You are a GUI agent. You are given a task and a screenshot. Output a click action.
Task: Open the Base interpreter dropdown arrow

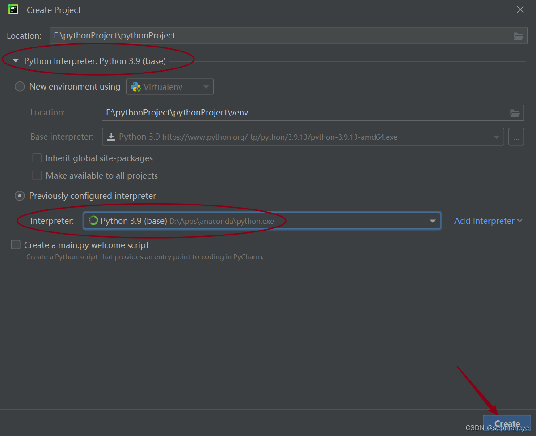click(496, 137)
